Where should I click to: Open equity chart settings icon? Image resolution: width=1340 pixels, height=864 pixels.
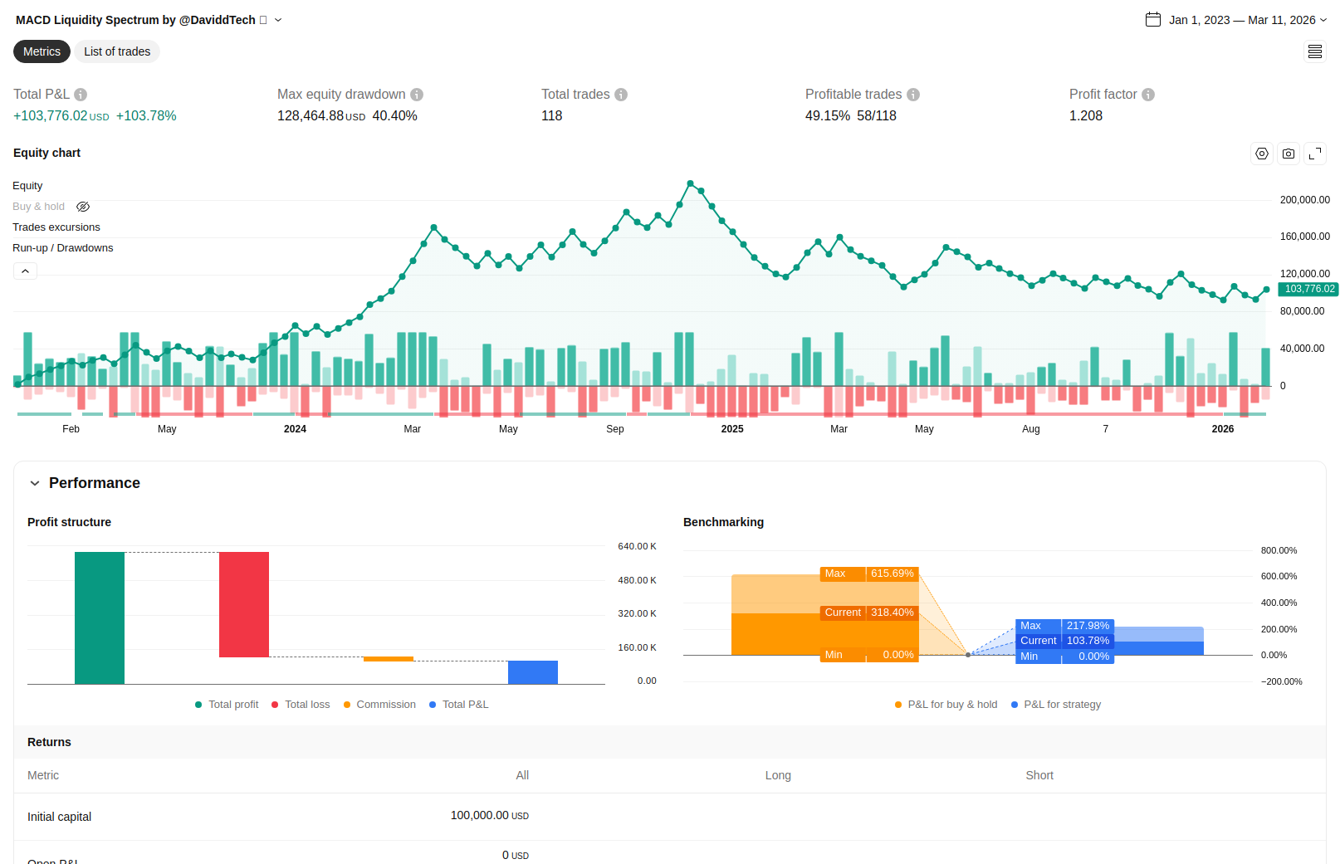click(1262, 154)
